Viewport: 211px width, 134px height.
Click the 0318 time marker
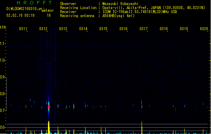click(x=164, y=28)
